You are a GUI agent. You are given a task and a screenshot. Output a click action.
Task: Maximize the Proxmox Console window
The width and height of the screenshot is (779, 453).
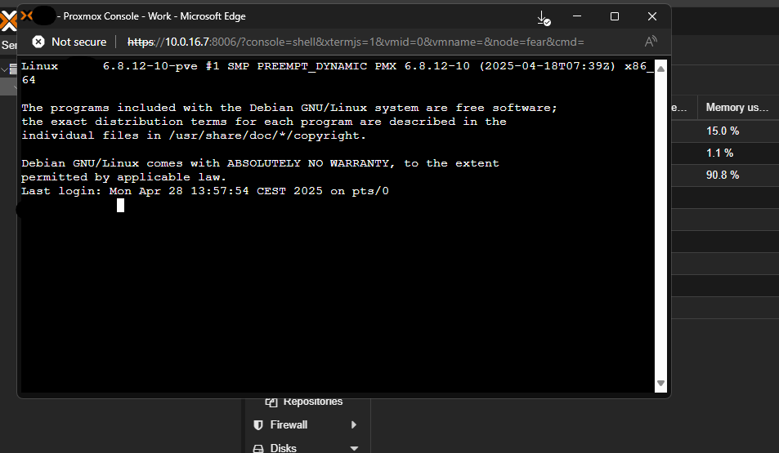coord(615,16)
